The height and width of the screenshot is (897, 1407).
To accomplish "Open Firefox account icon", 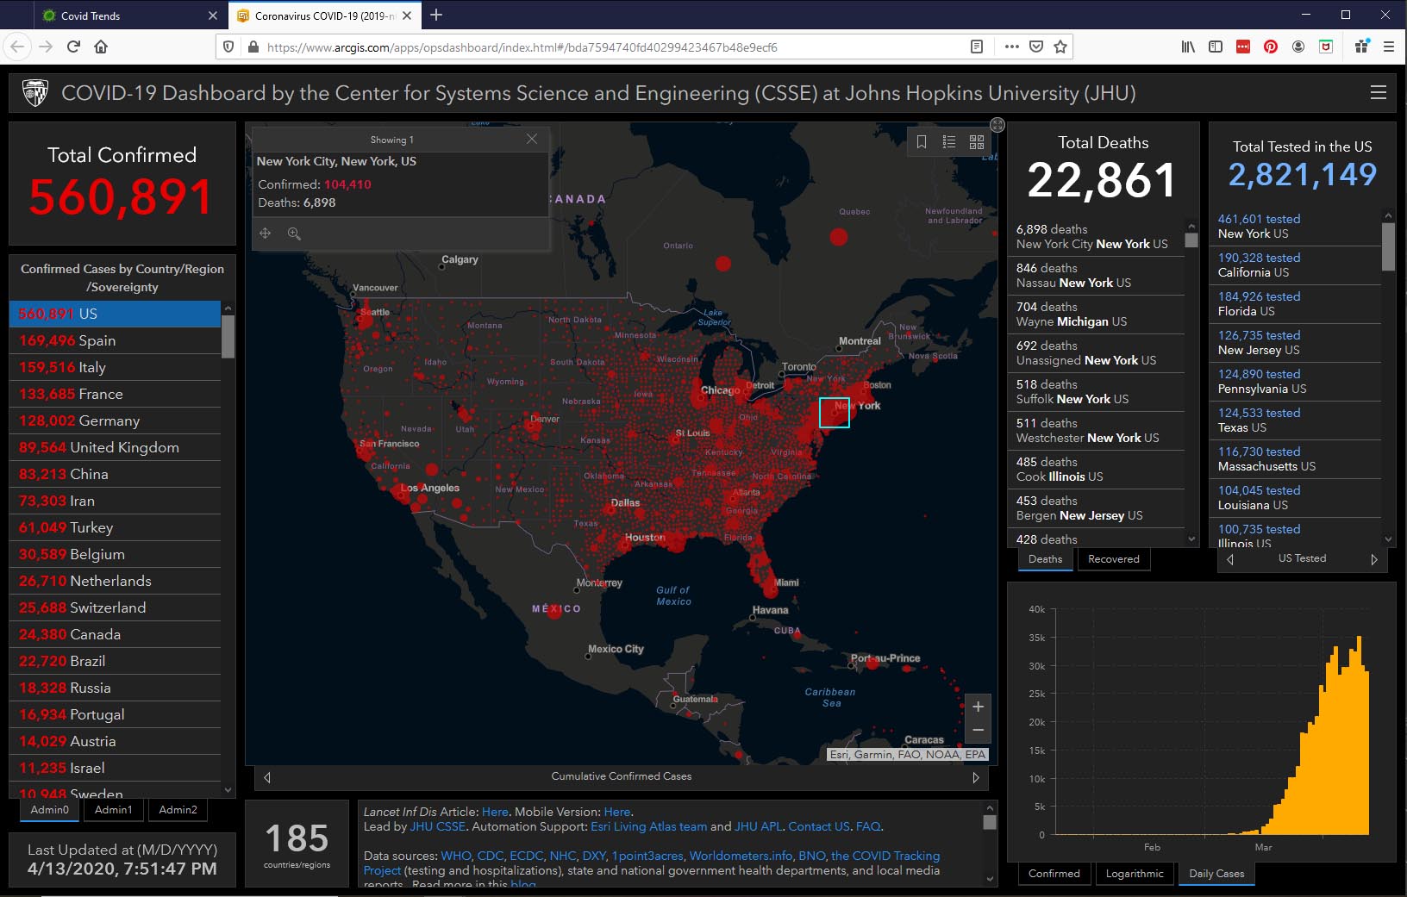I will tap(1298, 47).
